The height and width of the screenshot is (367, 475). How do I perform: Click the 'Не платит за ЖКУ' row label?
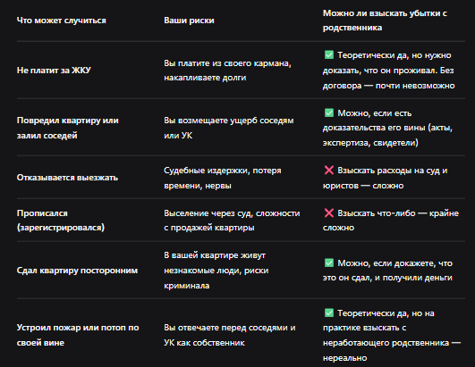[x=54, y=71]
